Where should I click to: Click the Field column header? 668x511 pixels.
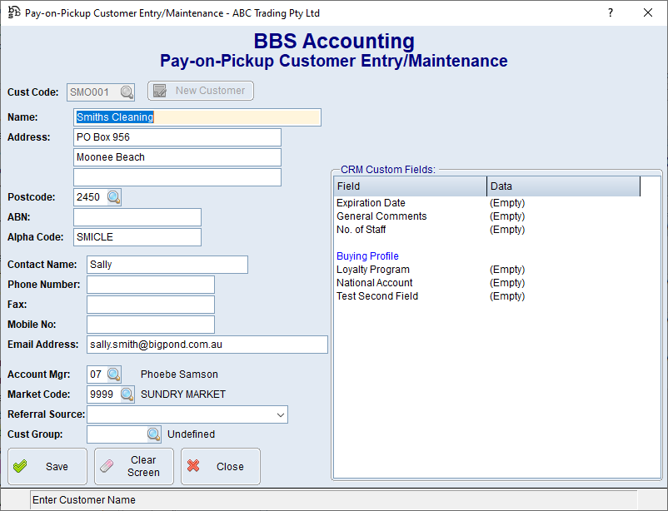tap(410, 186)
